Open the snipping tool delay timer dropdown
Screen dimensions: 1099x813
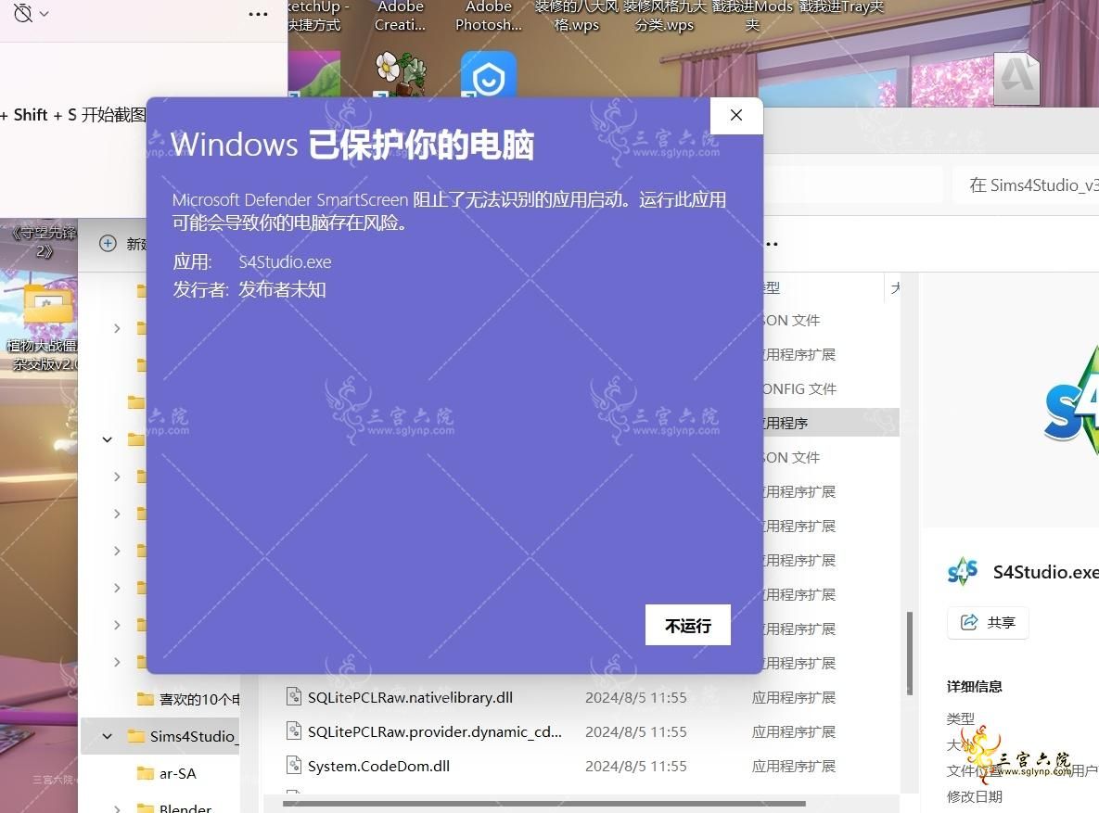[32, 13]
